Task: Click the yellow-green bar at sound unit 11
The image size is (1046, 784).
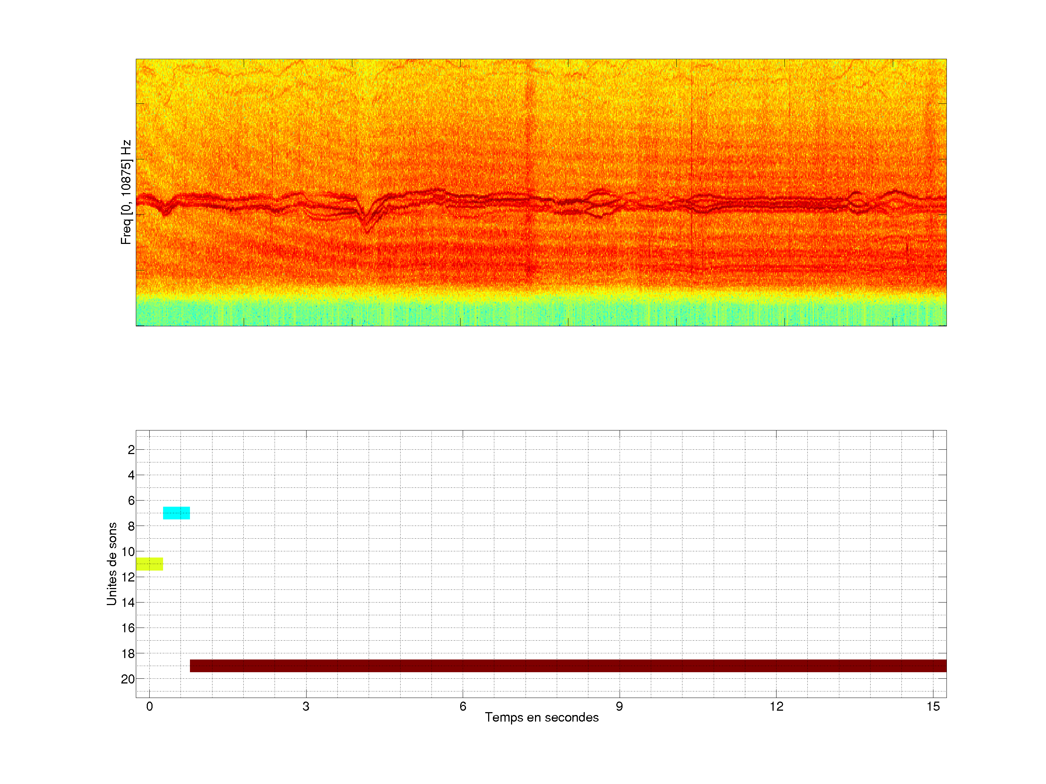Action: coord(149,564)
